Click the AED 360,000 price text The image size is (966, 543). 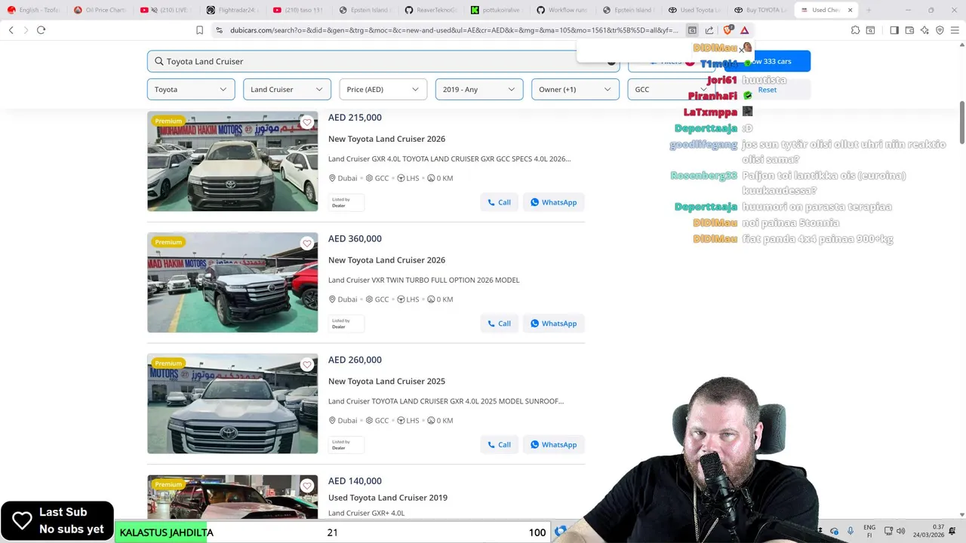pyautogui.click(x=355, y=238)
